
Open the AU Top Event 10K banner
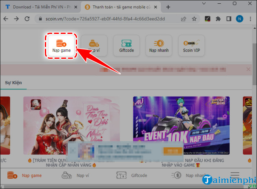(x=181, y=125)
